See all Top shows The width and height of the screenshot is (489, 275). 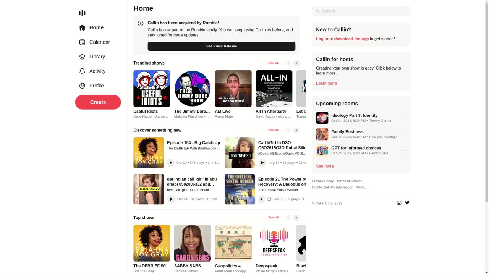coord(274,217)
